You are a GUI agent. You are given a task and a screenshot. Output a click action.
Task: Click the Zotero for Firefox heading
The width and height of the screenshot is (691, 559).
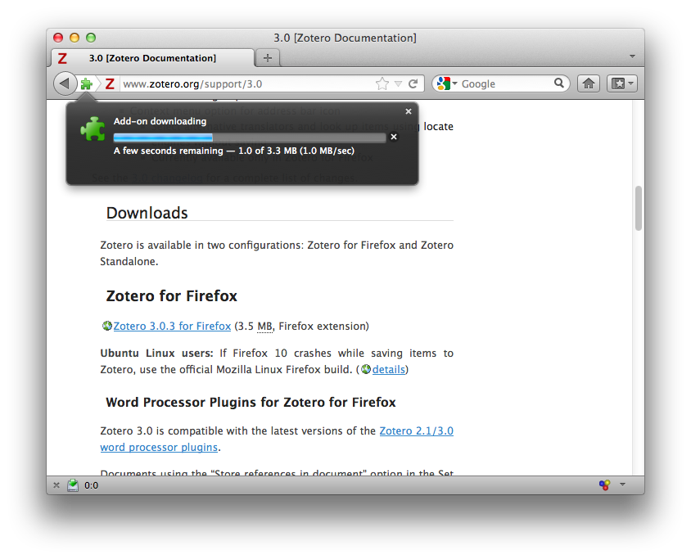[171, 295]
